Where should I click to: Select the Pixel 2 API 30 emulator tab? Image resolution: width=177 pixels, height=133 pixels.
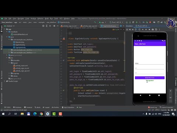tap(142, 26)
